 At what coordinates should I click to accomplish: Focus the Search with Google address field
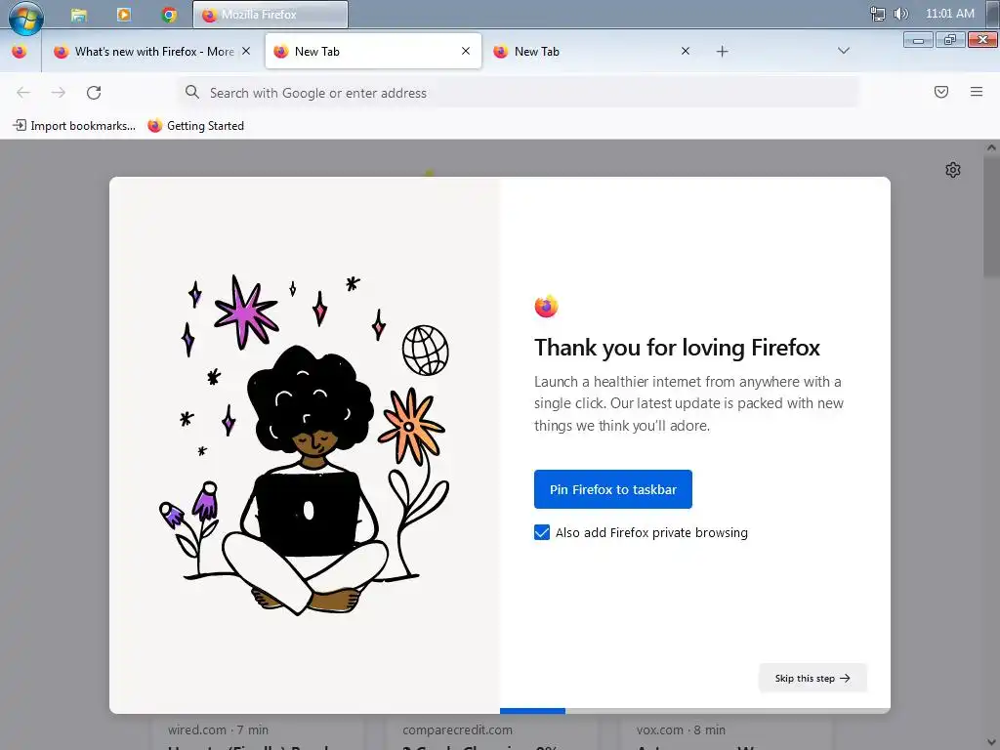518,93
